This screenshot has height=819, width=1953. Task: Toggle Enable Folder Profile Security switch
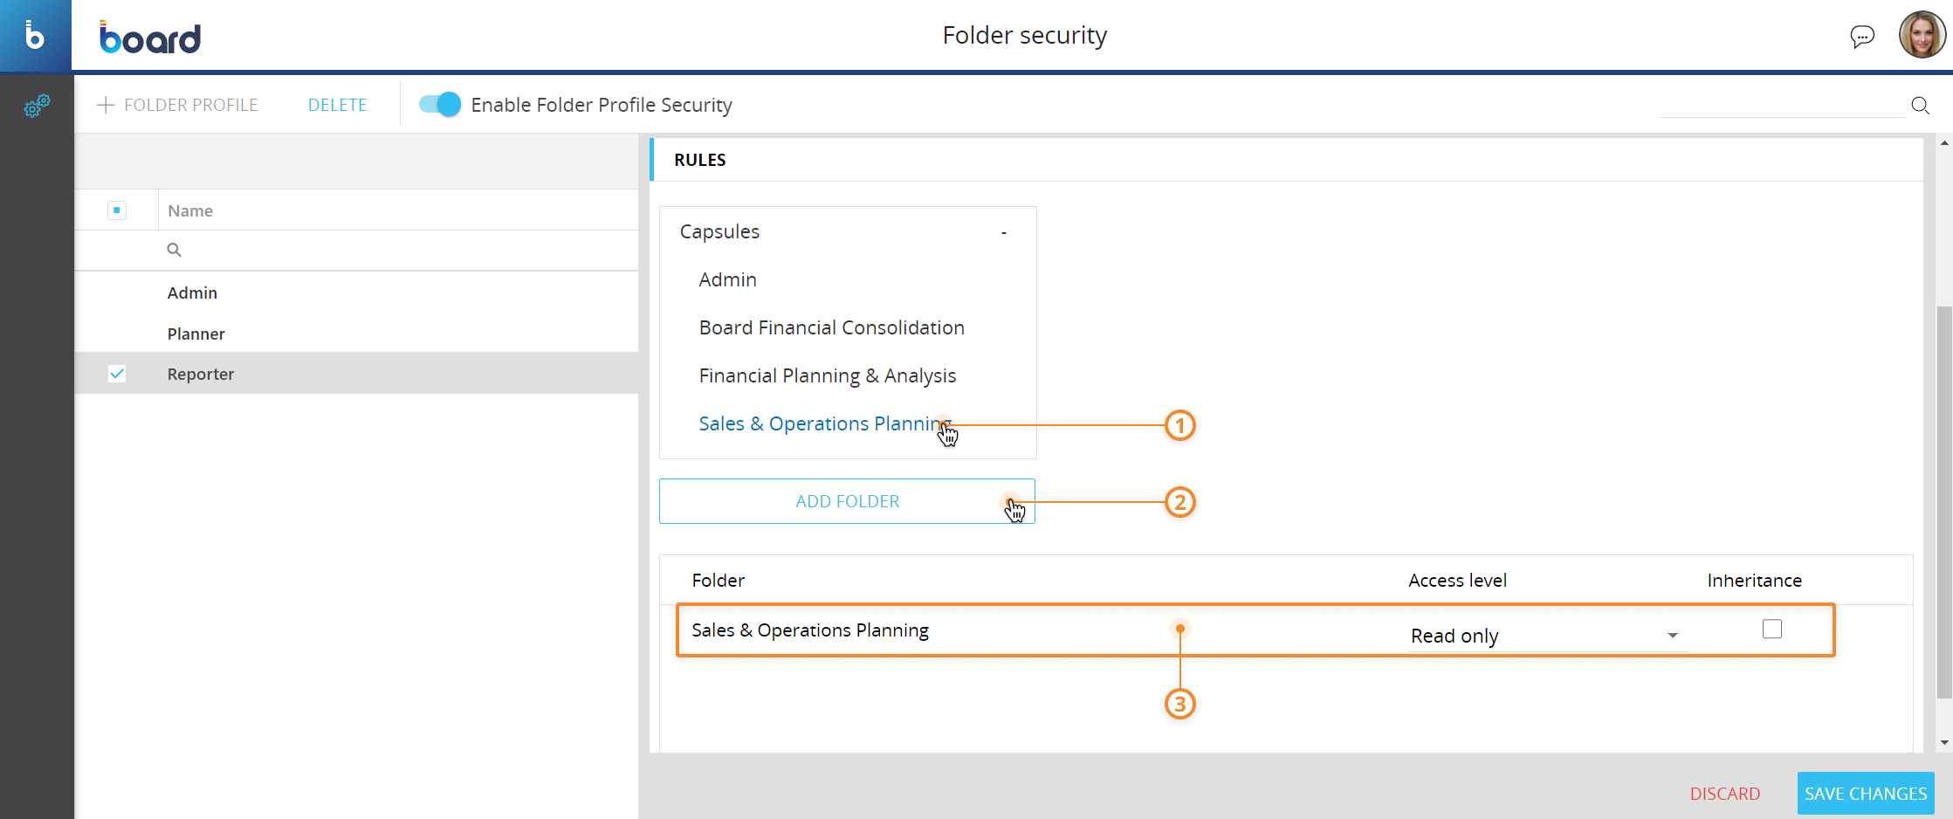(440, 105)
